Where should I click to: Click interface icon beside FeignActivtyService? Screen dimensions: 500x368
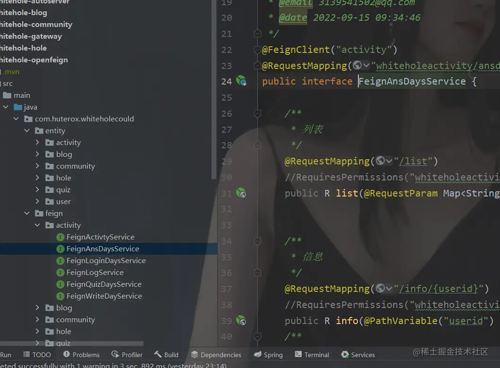pyautogui.click(x=60, y=237)
